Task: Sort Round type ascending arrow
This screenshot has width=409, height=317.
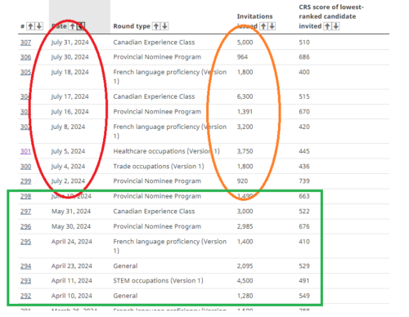Action: (156, 26)
